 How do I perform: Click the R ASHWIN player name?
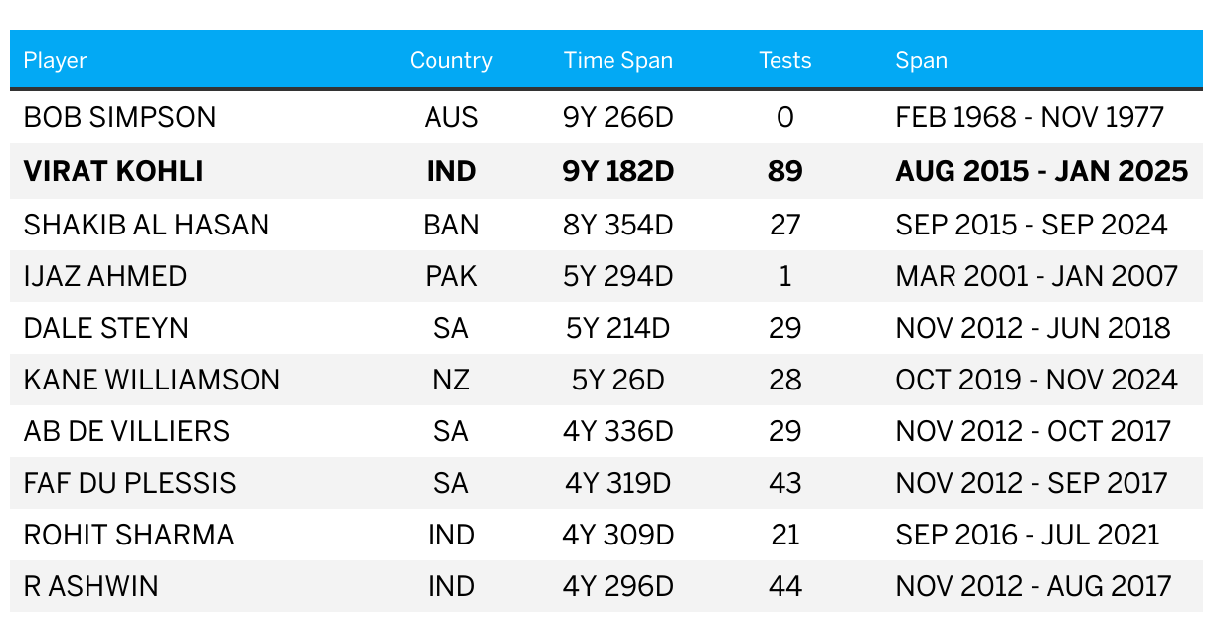(x=91, y=586)
